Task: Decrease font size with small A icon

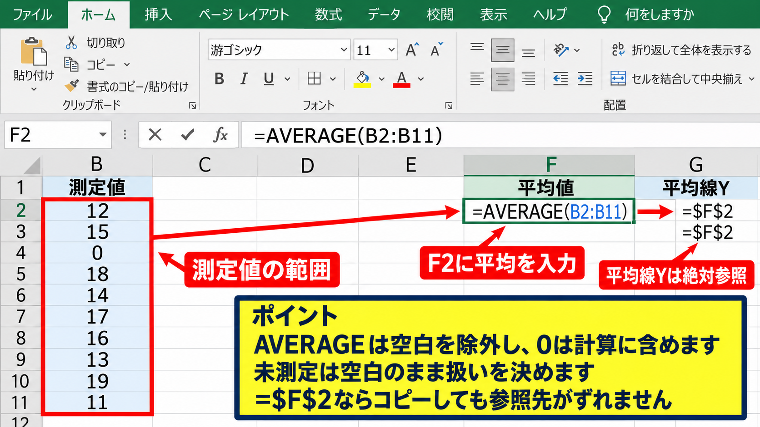Action: pyautogui.click(x=436, y=49)
